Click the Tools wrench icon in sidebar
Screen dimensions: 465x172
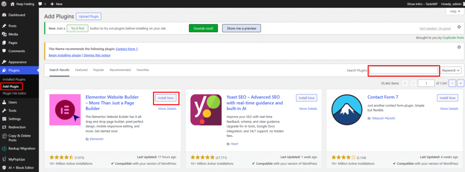pyautogui.click(x=4, y=110)
